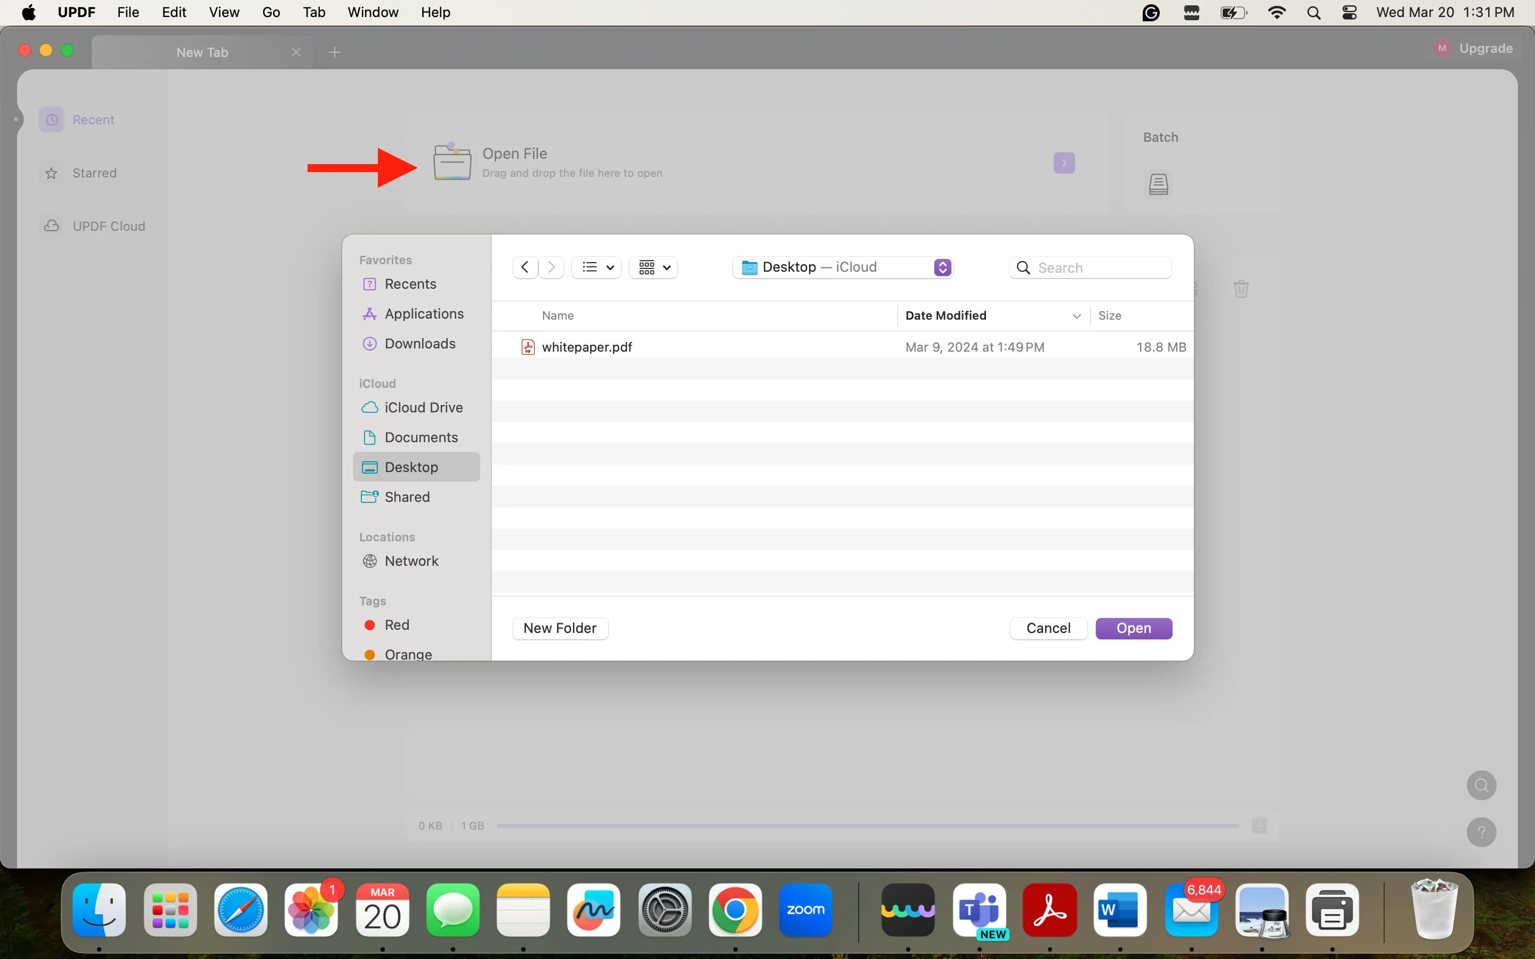Click the forward navigation arrow in dialog
1535x959 pixels.
point(551,267)
